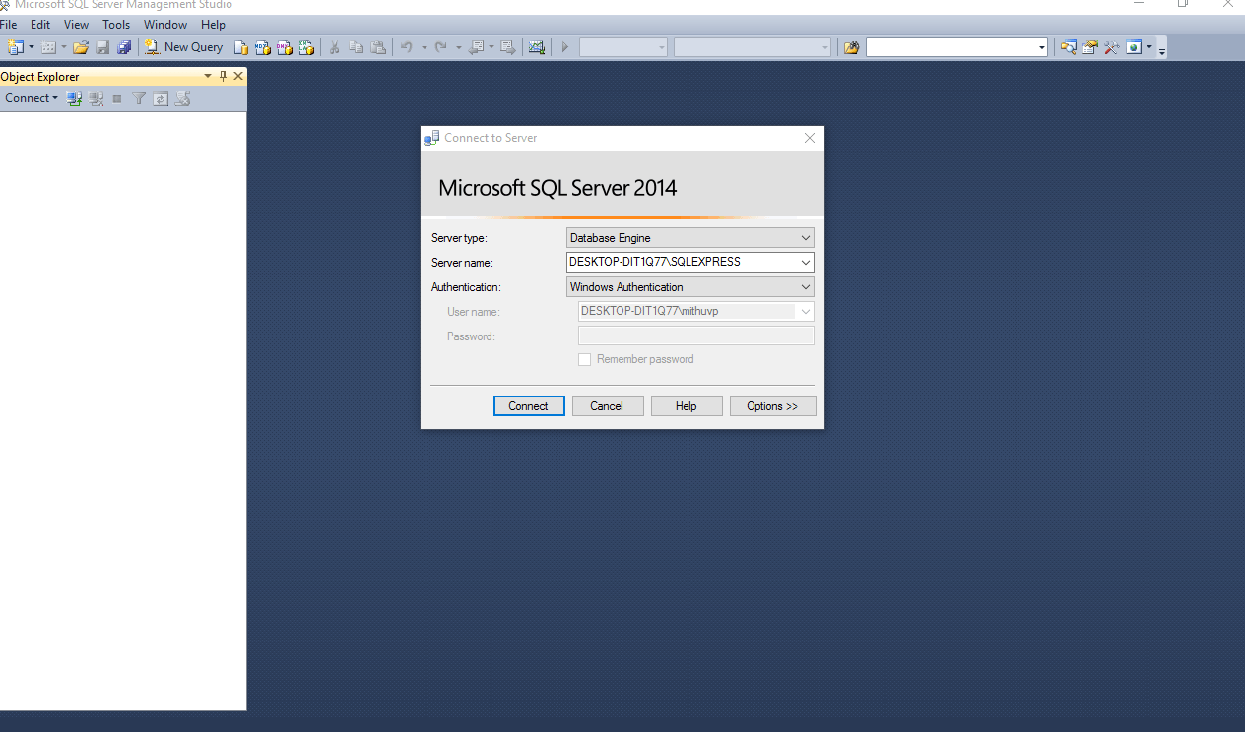This screenshot has height=732, width=1245.
Task: Open the Undo history dropdown arrow
Action: click(x=424, y=47)
